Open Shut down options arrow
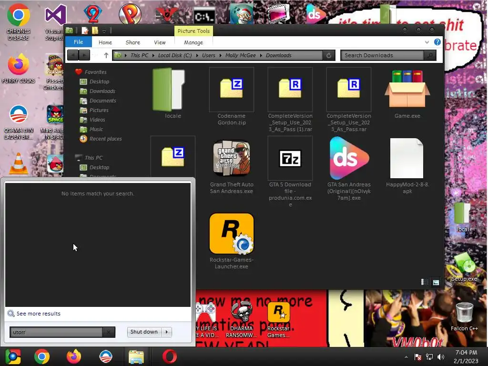This screenshot has height=366, width=488. tap(167, 332)
